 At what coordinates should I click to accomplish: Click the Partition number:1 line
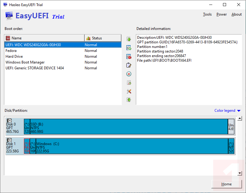152,47
